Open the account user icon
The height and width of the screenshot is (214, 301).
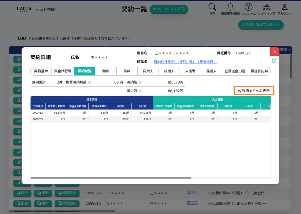(284, 7)
